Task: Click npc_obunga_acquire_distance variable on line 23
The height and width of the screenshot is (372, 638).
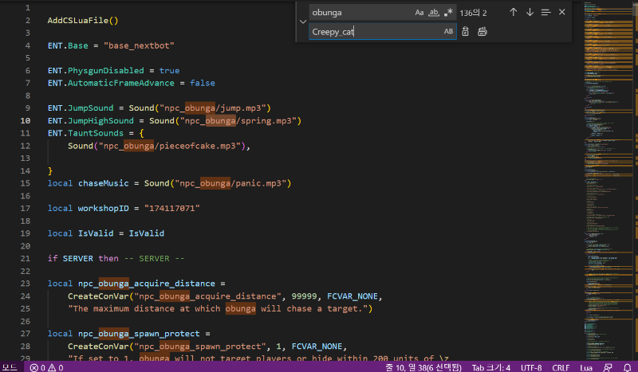Action: tap(147, 284)
